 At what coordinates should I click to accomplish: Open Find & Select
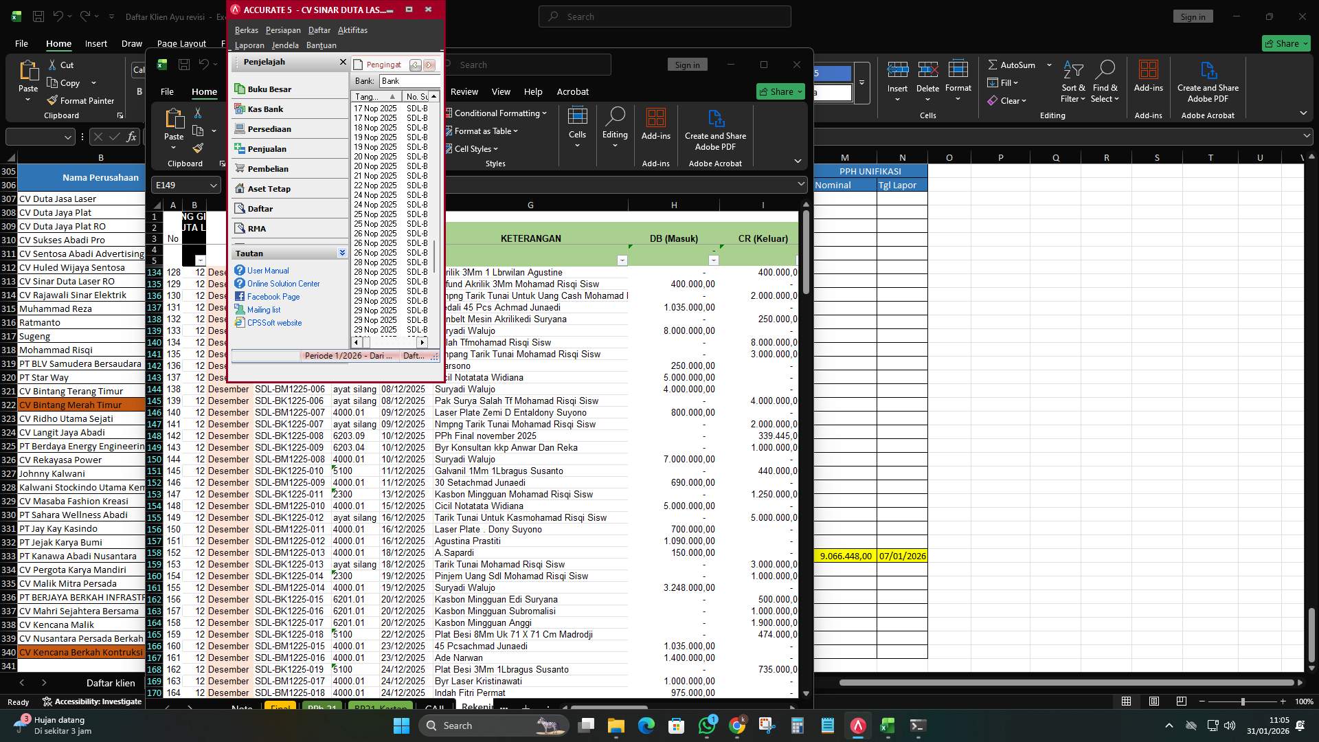[x=1105, y=80]
